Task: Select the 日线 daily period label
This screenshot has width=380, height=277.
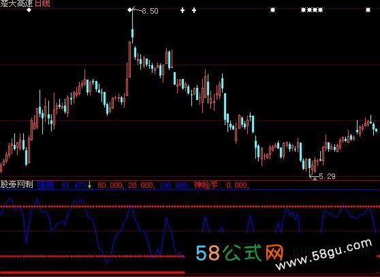Action: pos(42,3)
